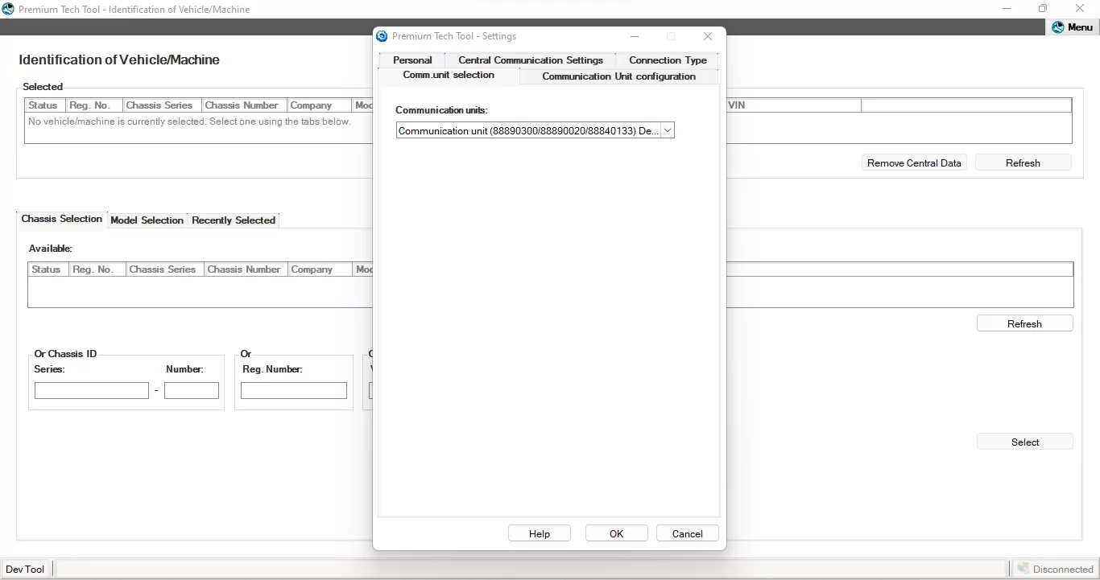The image size is (1100, 580).
Task: Switch to the Model Selection tab
Action: coord(147,220)
